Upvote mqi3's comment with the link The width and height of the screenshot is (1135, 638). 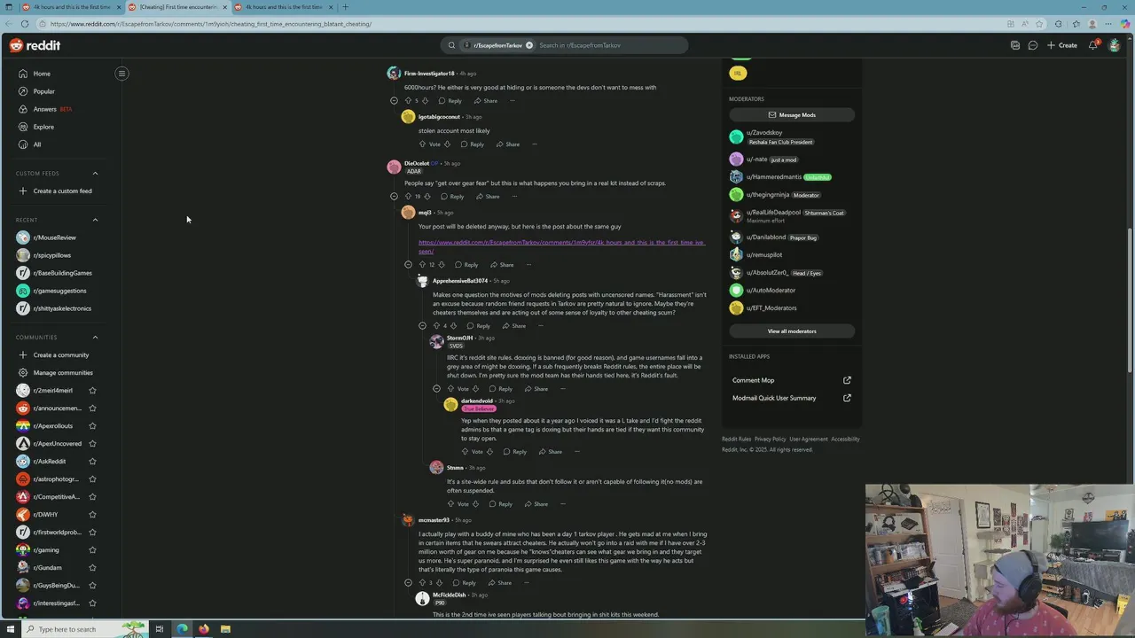(423, 265)
